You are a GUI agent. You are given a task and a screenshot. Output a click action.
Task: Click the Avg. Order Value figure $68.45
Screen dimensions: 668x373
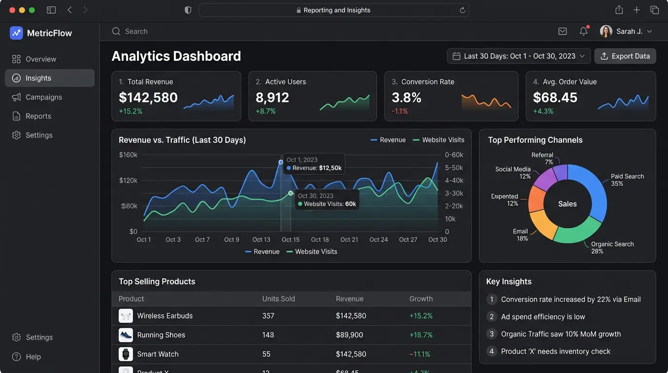coord(555,98)
